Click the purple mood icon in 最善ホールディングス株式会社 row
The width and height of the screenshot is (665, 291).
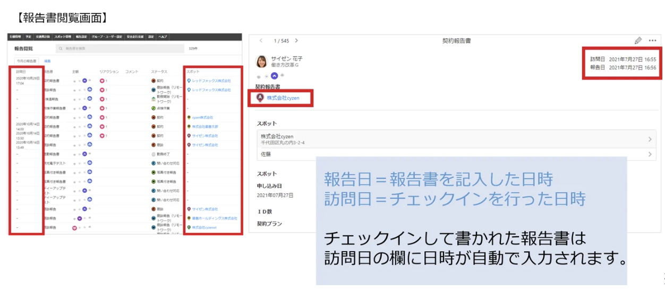coord(80,218)
